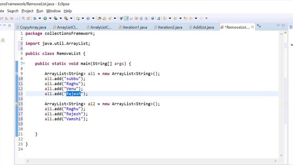
Task: Open the Debug dropdown arrow
Action: pyautogui.click(x=40, y=18)
